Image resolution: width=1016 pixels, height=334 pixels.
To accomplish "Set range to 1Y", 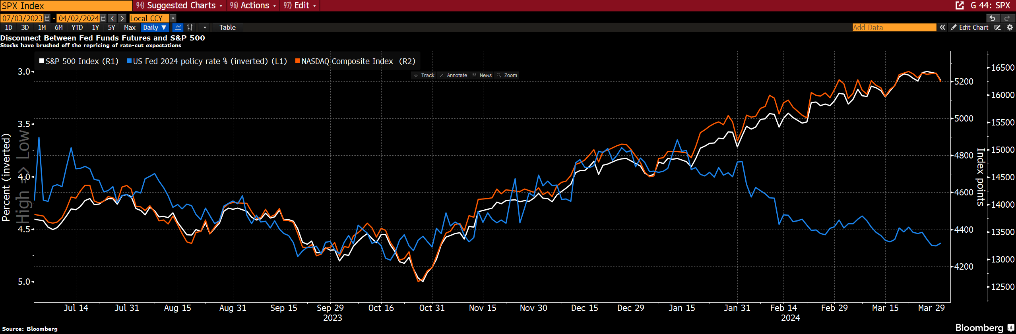I will point(95,27).
